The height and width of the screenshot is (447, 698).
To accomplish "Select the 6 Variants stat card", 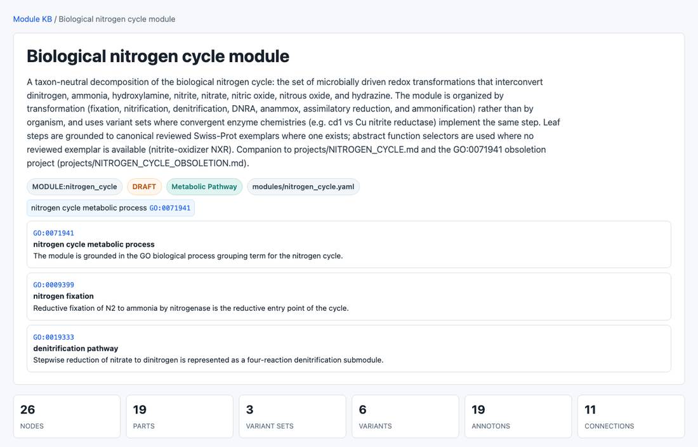I will point(405,417).
